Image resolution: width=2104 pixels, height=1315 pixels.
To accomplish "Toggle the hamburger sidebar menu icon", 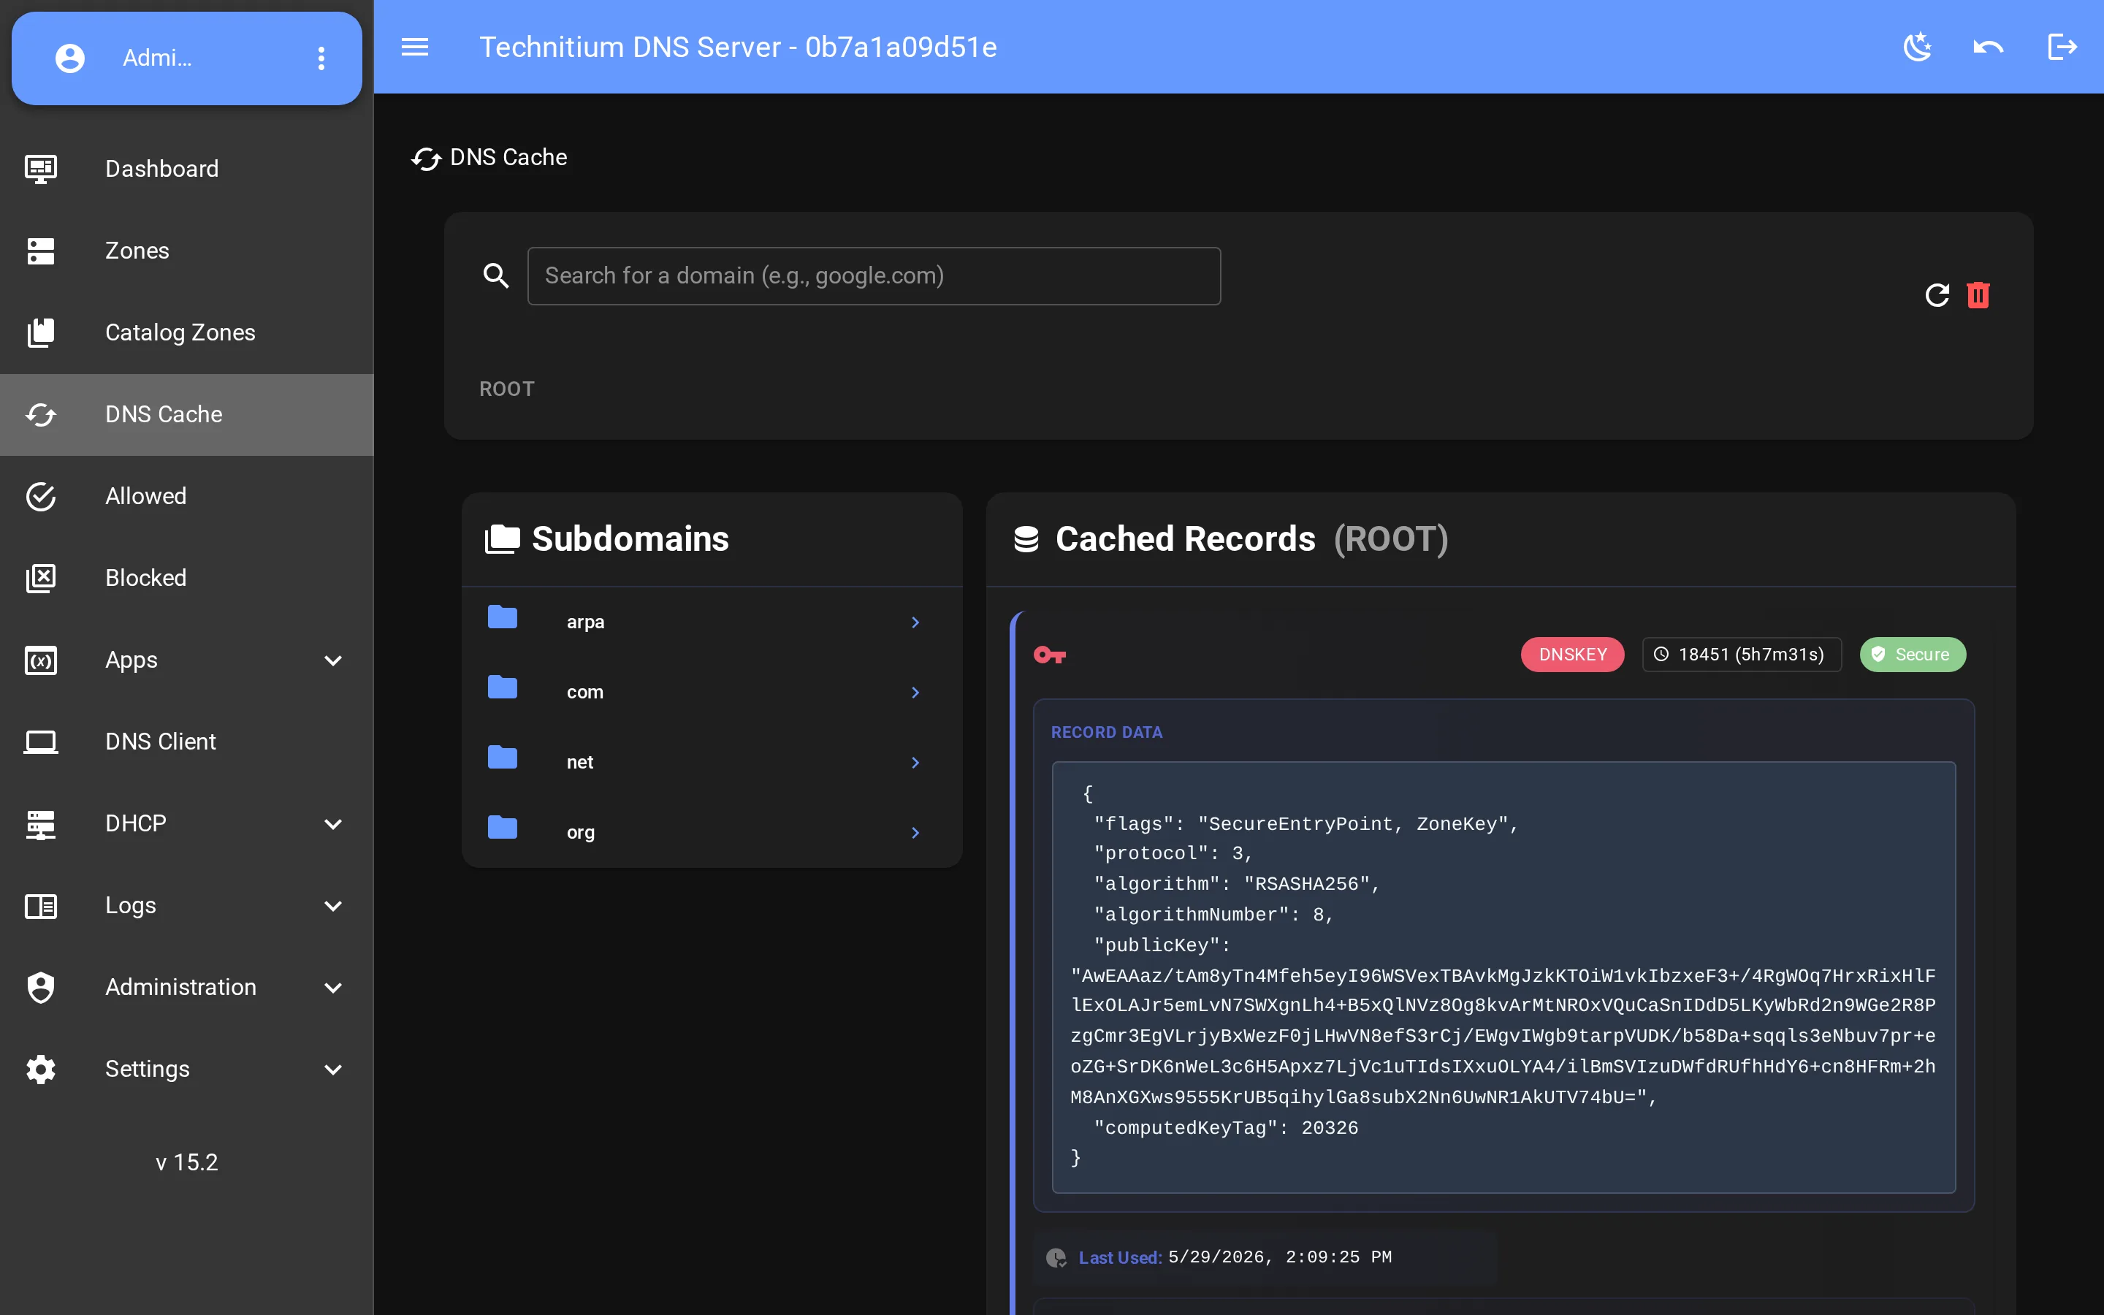I will (x=415, y=47).
